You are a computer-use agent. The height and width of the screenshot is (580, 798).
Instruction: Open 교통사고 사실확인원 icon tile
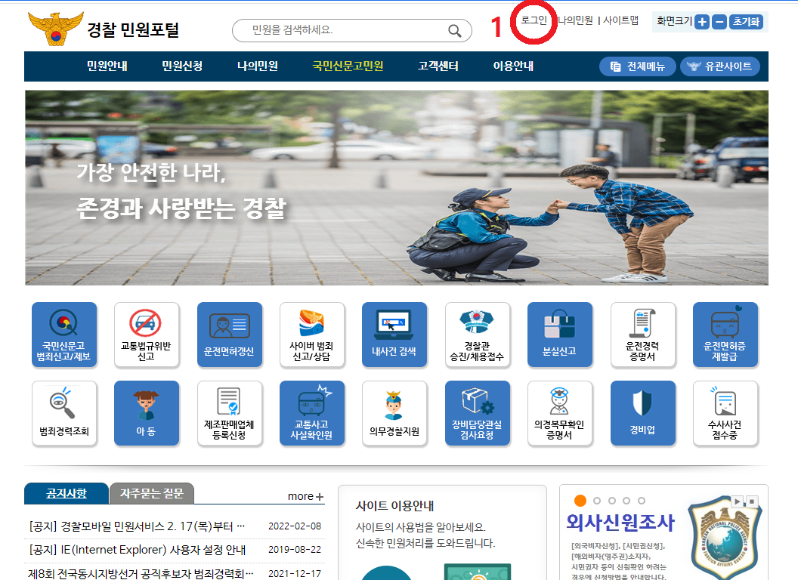[x=312, y=413]
